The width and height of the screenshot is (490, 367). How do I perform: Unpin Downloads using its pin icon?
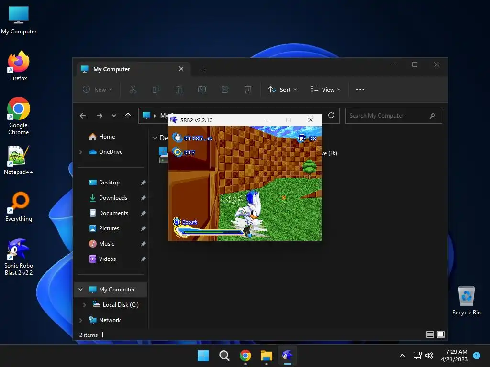point(143,198)
